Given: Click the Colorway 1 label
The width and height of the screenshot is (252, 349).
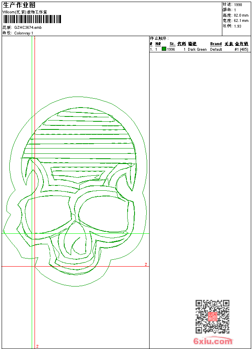Looking at the screenshot, I should point(24,33).
